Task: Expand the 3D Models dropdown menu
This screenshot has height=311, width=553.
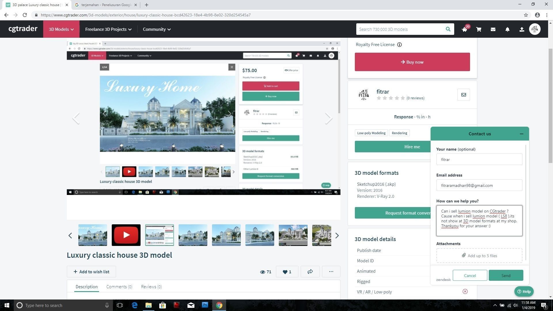Action: (61, 29)
